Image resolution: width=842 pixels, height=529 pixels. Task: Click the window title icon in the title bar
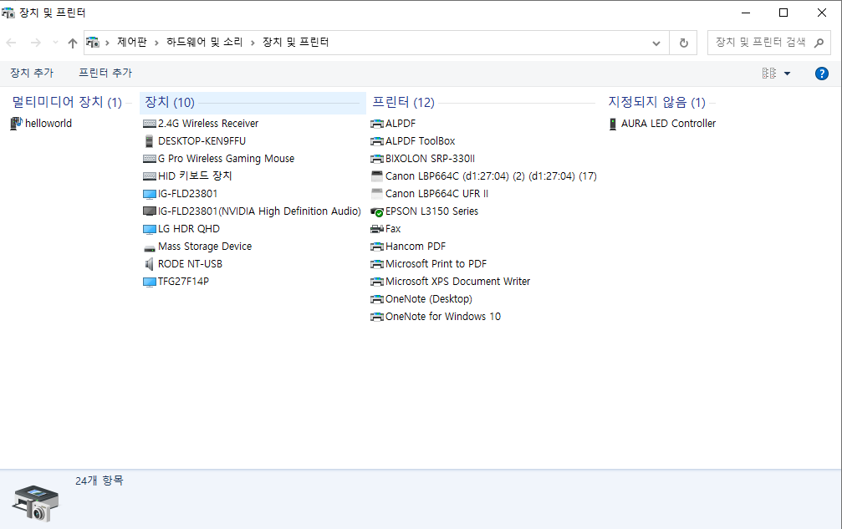coord(8,13)
